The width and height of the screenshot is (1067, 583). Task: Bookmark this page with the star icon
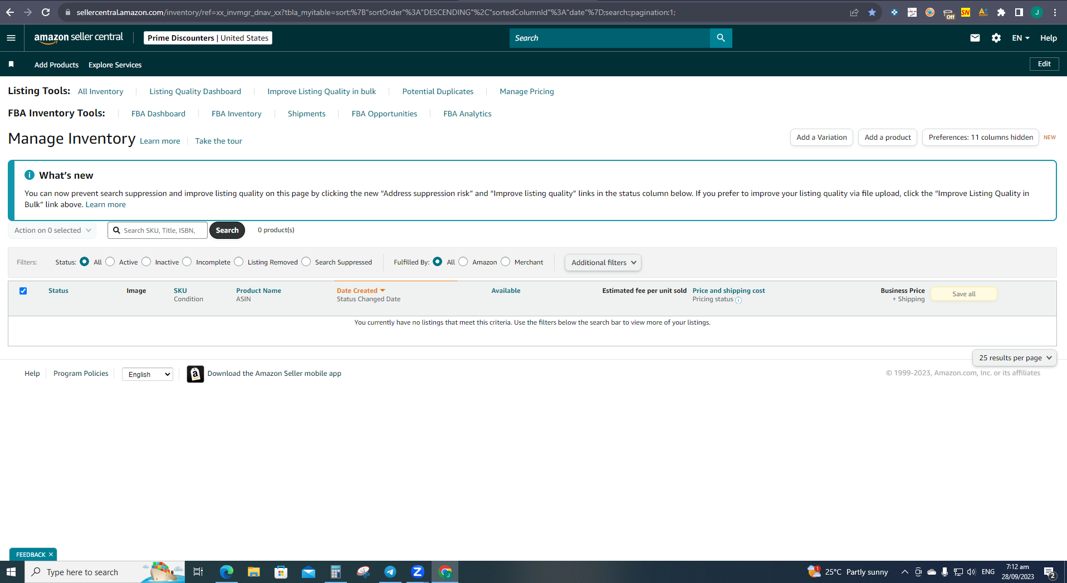pos(872,12)
